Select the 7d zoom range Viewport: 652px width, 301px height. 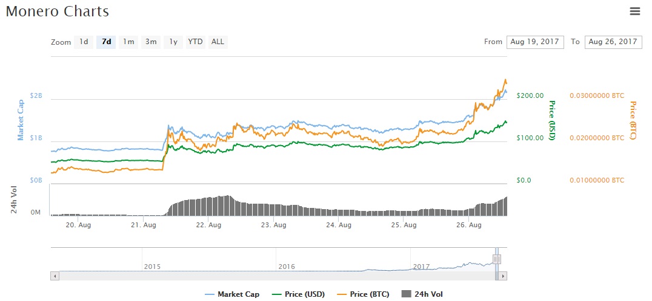coord(107,42)
